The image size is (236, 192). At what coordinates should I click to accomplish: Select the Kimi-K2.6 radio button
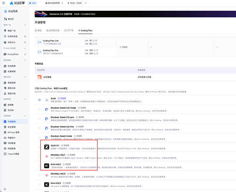click(40, 166)
